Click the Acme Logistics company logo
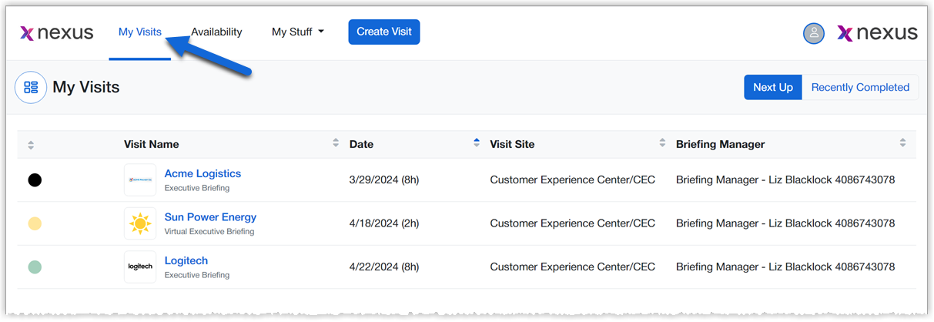934x322 pixels. (x=140, y=180)
